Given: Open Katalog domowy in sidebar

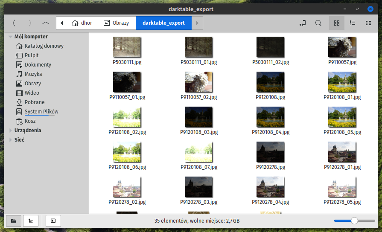Looking at the screenshot, I should pyautogui.click(x=44, y=46).
